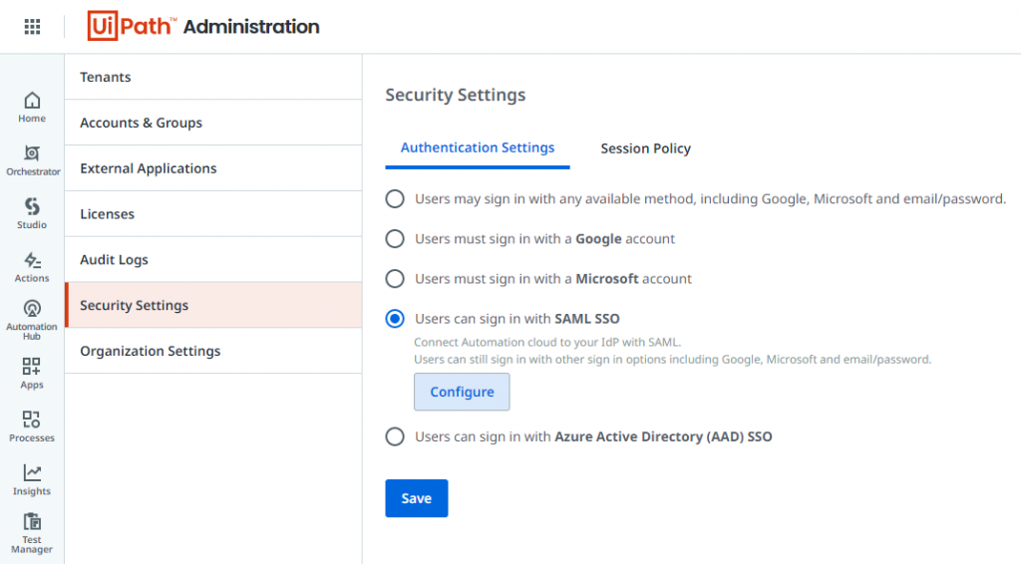Screen dimensions: 1021x564
Task: Click the Security Settings page heading
Action: pos(455,95)
